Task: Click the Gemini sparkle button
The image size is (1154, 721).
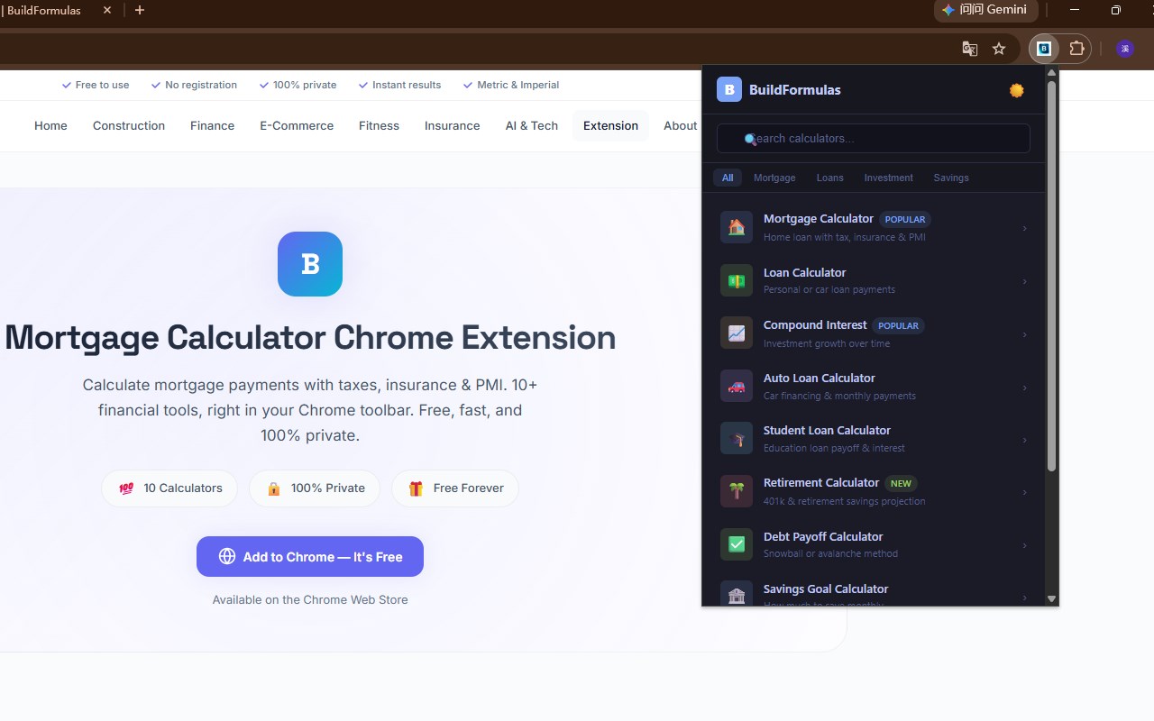Action: (x=985, y=10)
